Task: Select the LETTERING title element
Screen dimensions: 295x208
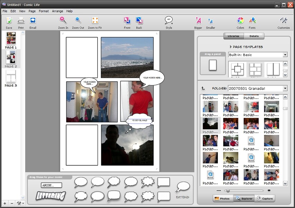Action: [51, 196]
